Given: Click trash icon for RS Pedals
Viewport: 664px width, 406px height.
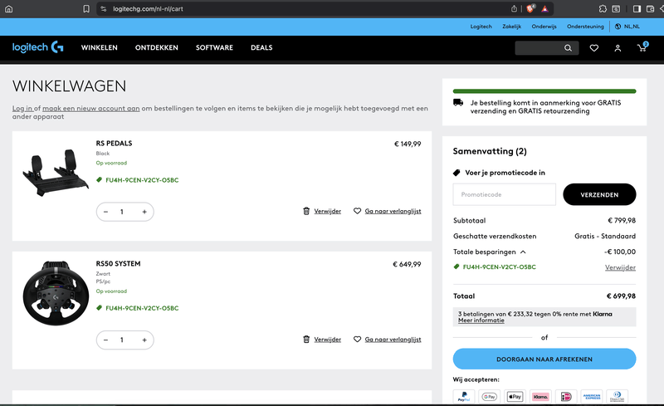Looking at the screenshot, I should pyautogui.click(x=306, y=211).
